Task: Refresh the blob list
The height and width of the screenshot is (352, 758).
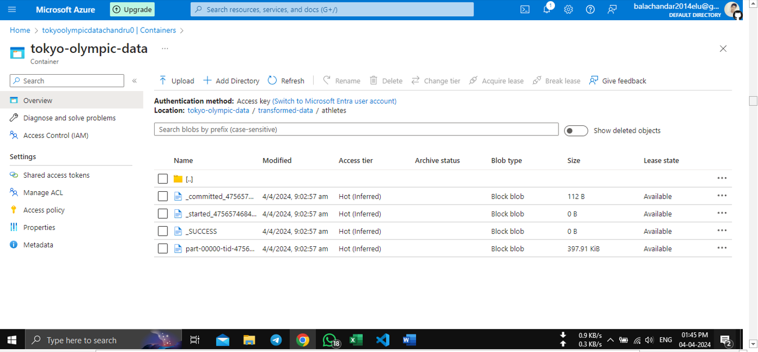Action: click(x=286, y=81)
